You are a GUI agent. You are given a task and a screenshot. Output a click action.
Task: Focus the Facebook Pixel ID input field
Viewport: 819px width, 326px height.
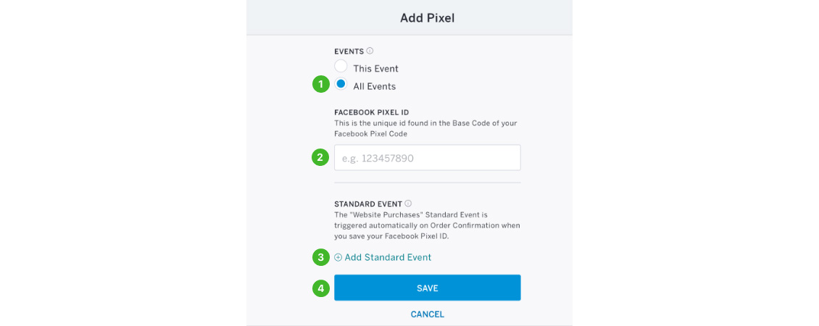click(428, 157)
